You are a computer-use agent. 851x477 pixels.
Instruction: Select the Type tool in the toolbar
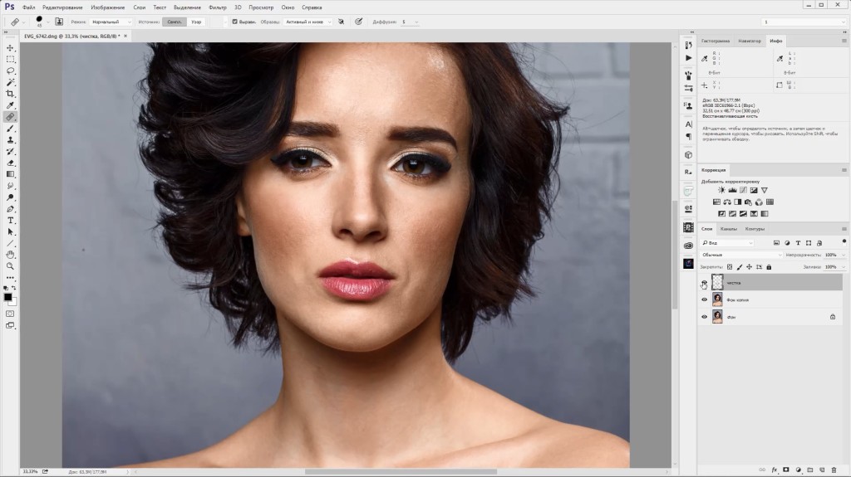pyautogui.click(x=11, y=221)
